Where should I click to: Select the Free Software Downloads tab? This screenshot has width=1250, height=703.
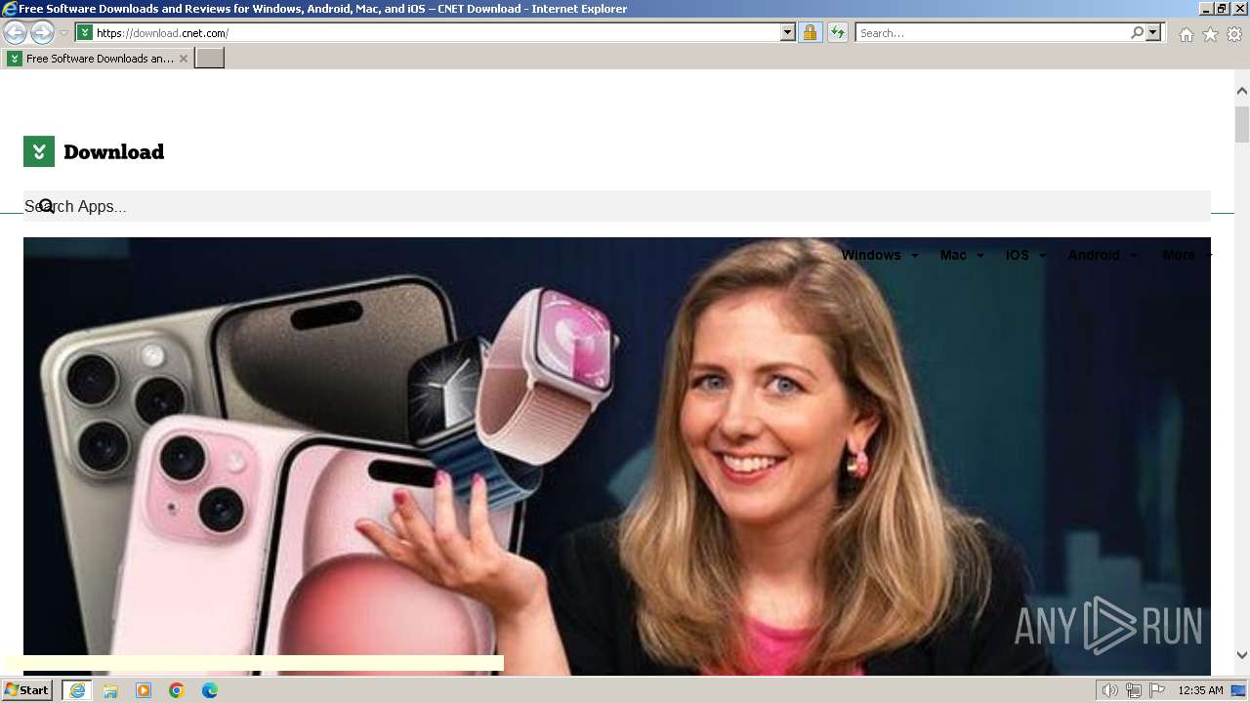tap(98, 59)
